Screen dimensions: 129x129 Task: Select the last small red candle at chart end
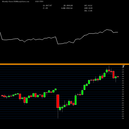click(x=118, y=77)
